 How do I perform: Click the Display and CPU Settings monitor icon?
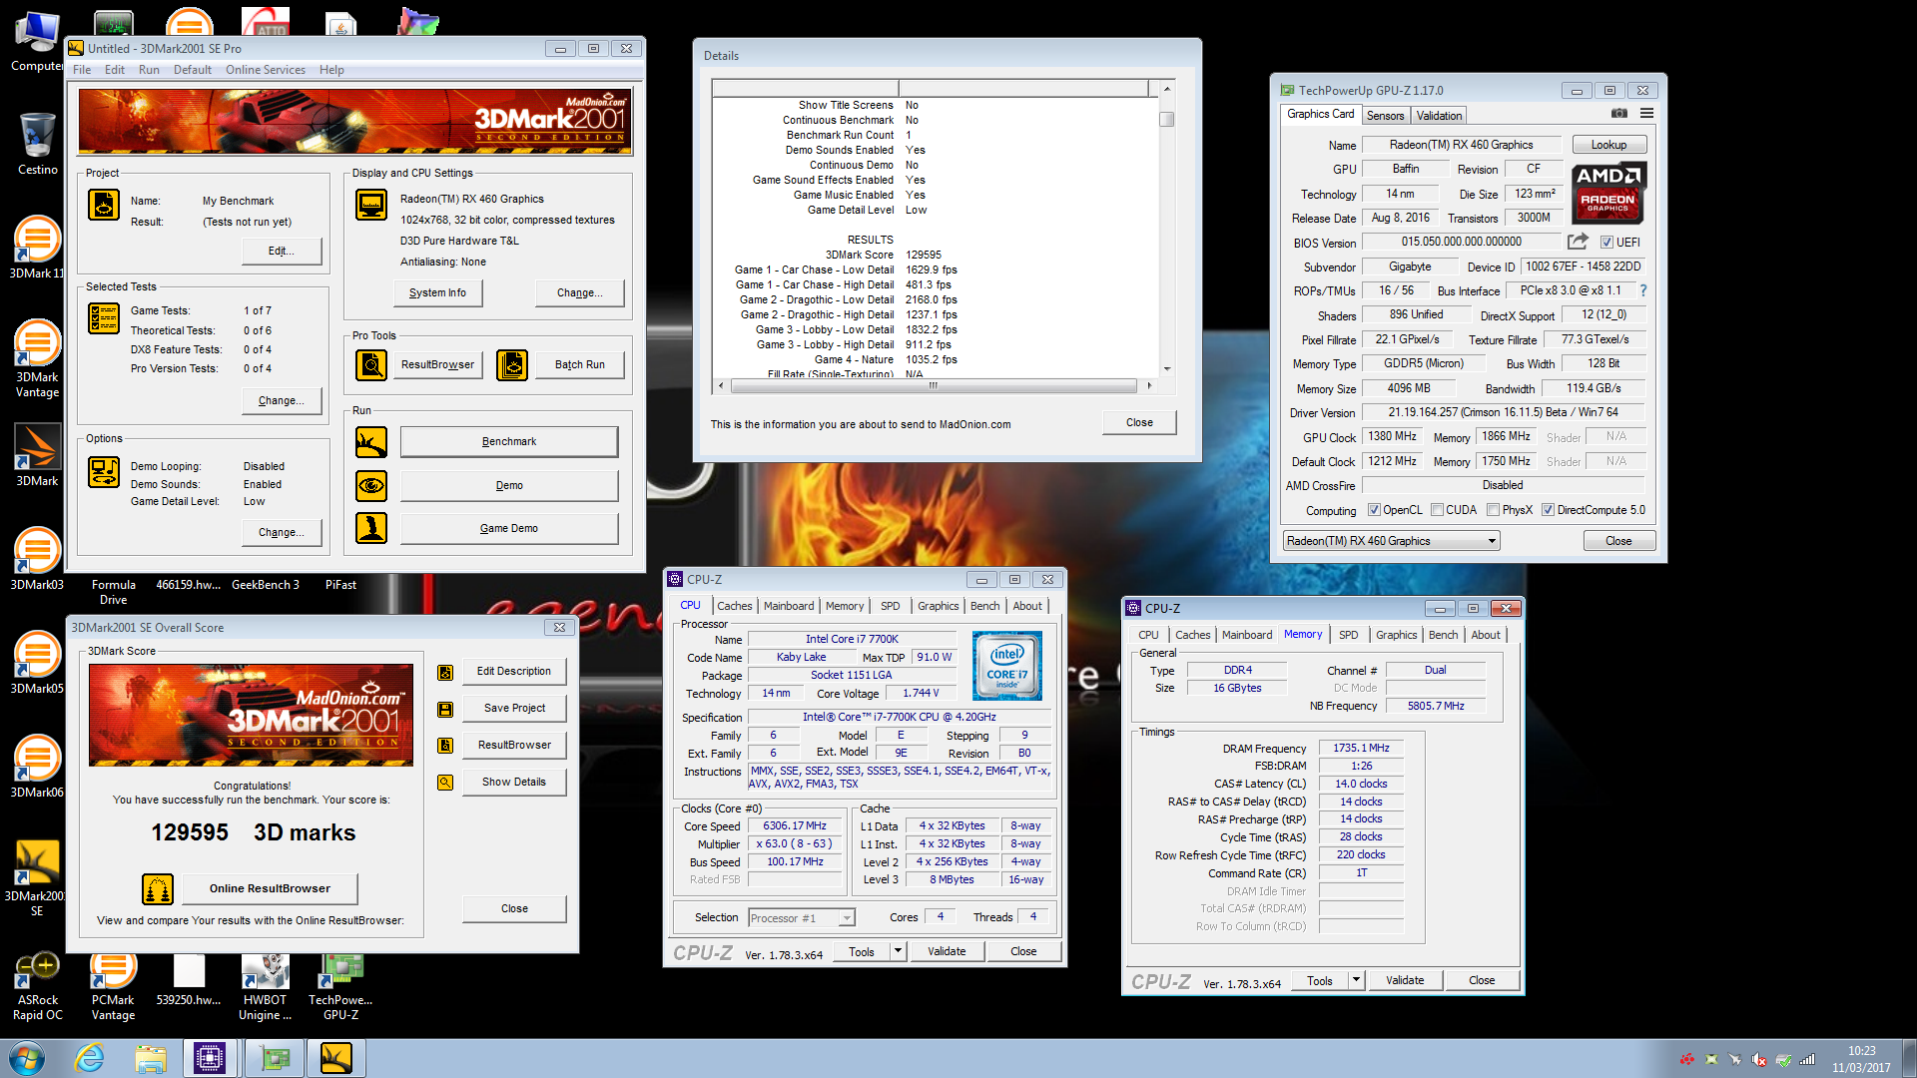coord(371,205)
